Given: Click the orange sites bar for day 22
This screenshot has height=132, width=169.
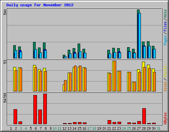Looking at the screenshot, I should coord(115,76).
